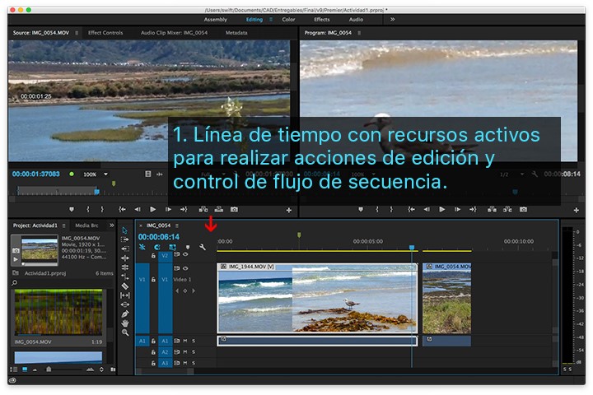Toggle sync lock on track V2
This screenshot has width=593, height=395.
pos(176,255)
